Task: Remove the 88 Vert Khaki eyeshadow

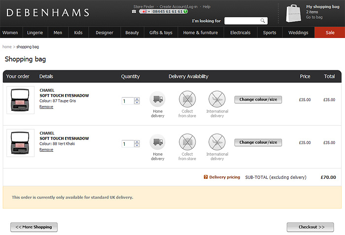Action: pyautogui.click(x=46, y=150)
